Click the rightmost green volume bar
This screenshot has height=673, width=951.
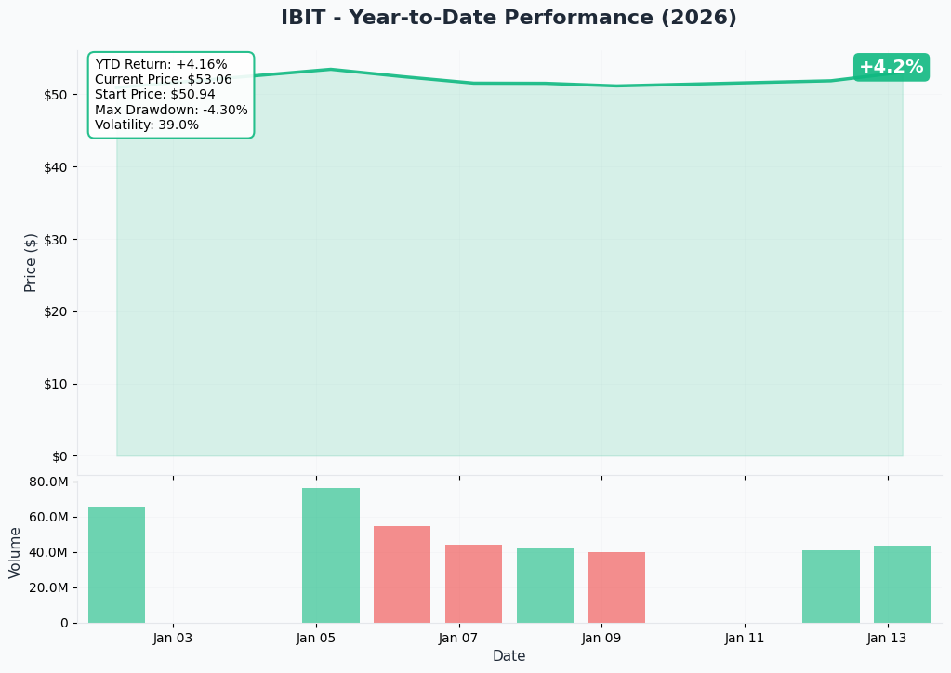point(902,585)
